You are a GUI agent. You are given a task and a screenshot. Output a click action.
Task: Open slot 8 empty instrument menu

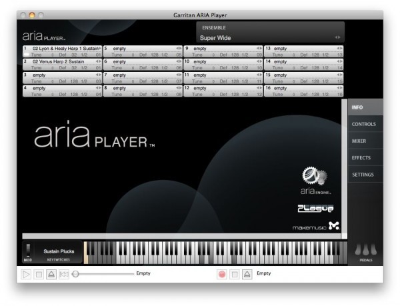(x=179, y=88)
